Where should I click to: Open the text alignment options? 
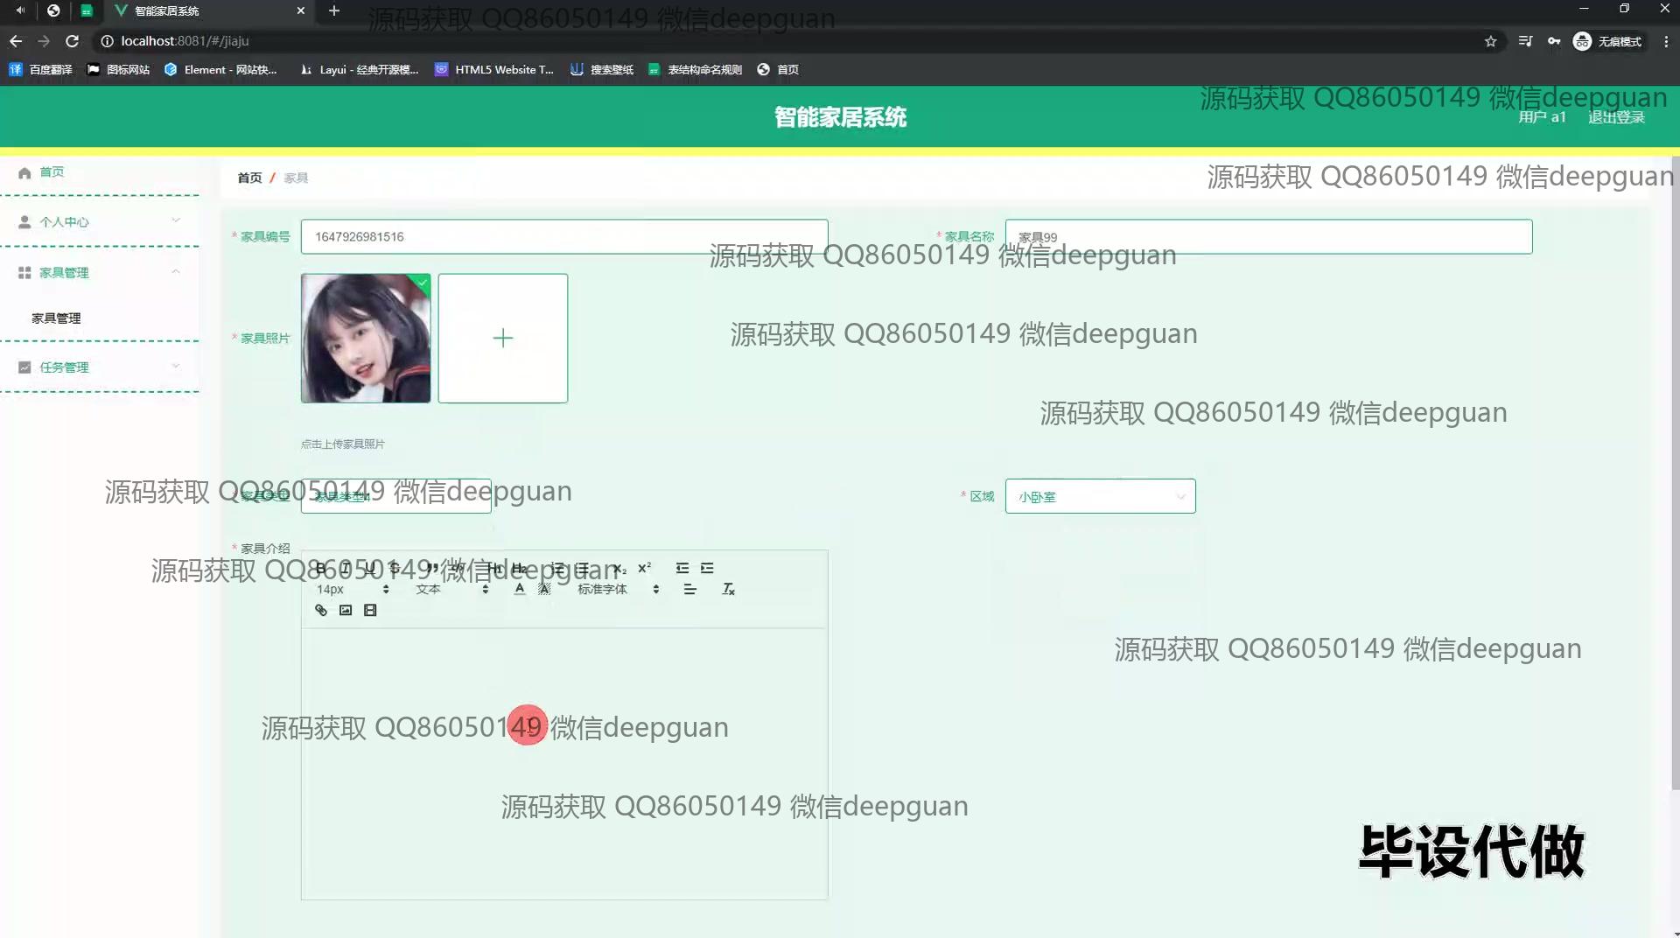click(x=689, y=590)
